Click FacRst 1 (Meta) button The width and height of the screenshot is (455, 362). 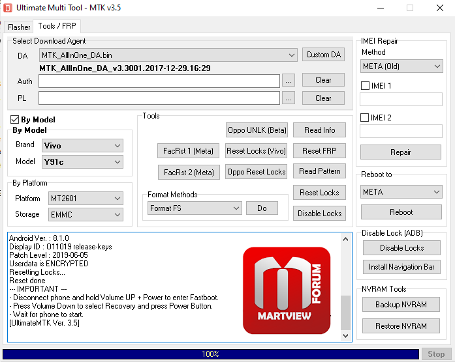[x=188, y=151]
